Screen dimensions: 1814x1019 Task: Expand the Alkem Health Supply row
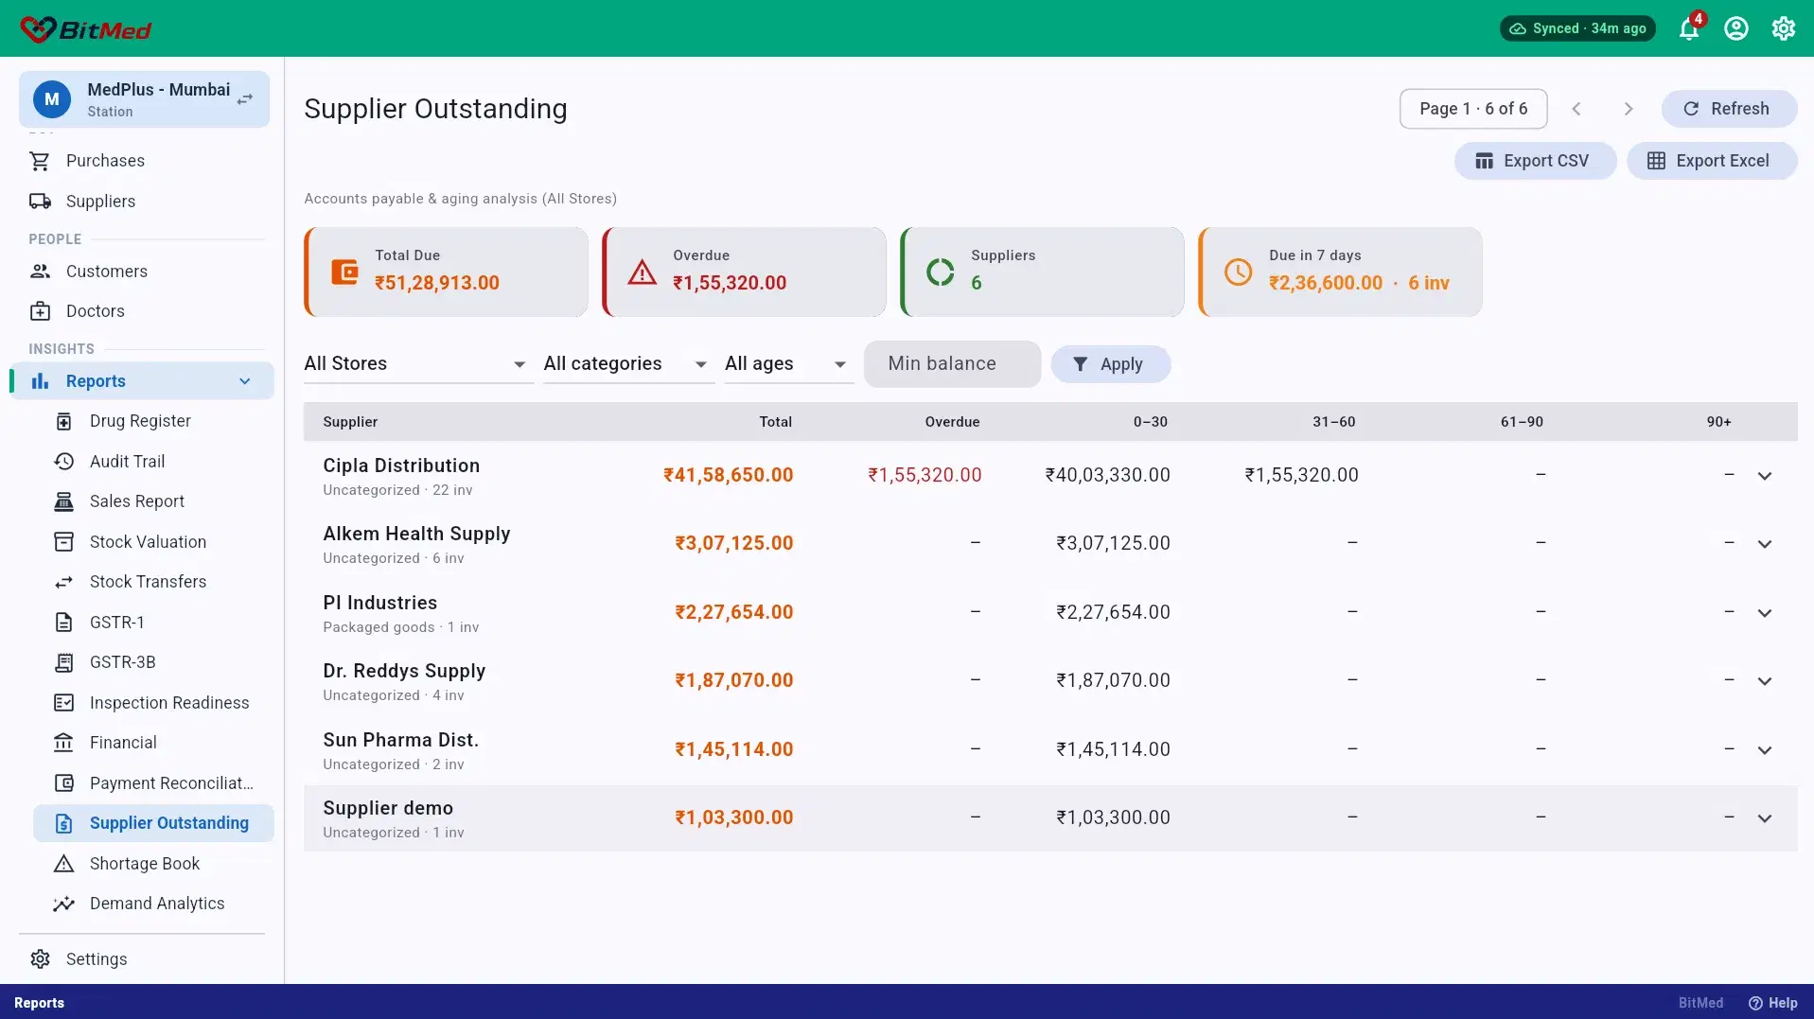pos(1765,544)
